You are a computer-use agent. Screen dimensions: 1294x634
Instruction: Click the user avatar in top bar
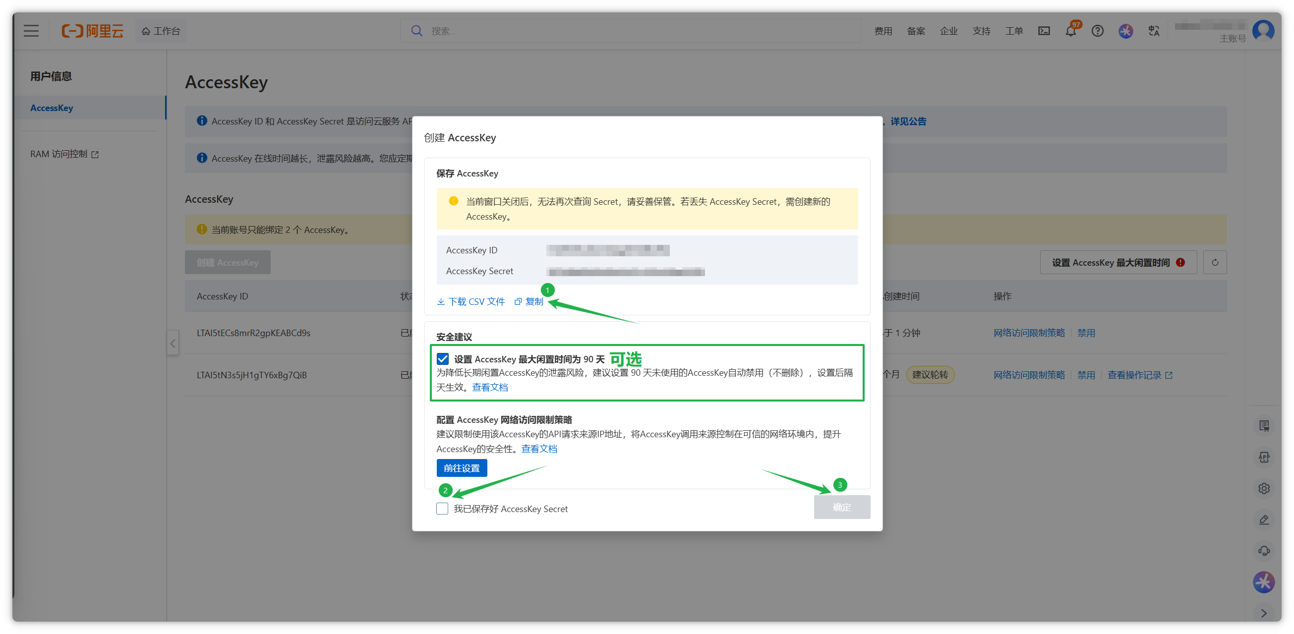[x=1263, y=31]
